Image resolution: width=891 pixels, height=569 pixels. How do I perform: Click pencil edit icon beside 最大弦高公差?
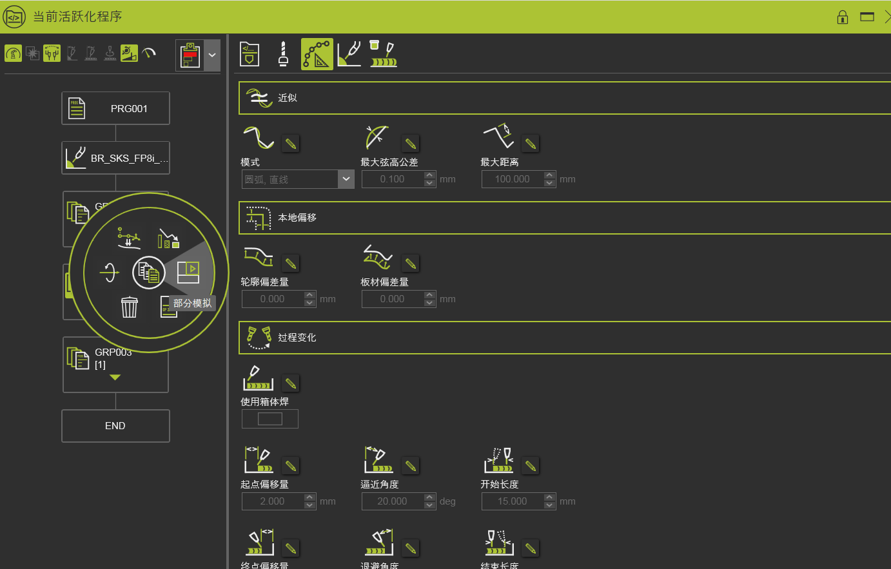coord(410,144)
